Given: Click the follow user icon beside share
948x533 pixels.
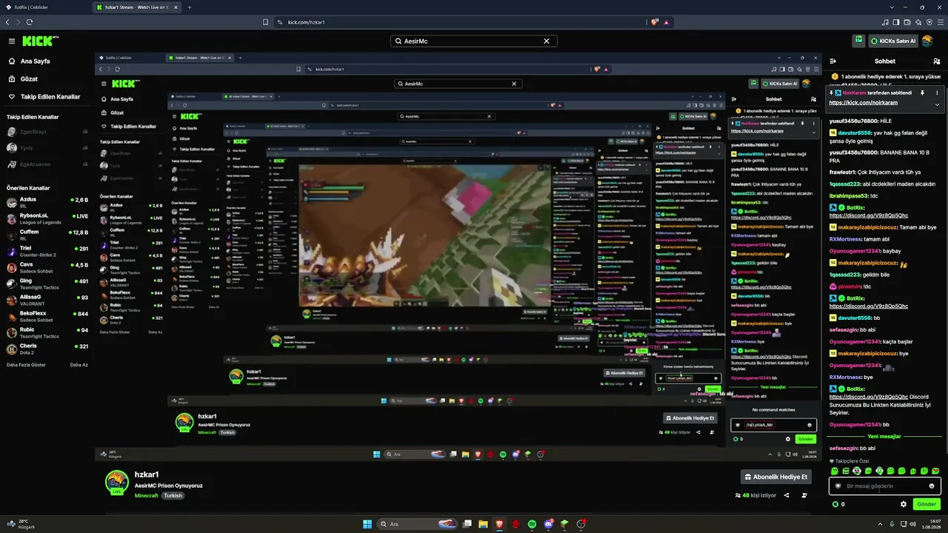Looking at the screenshot, I should point(804,495).
